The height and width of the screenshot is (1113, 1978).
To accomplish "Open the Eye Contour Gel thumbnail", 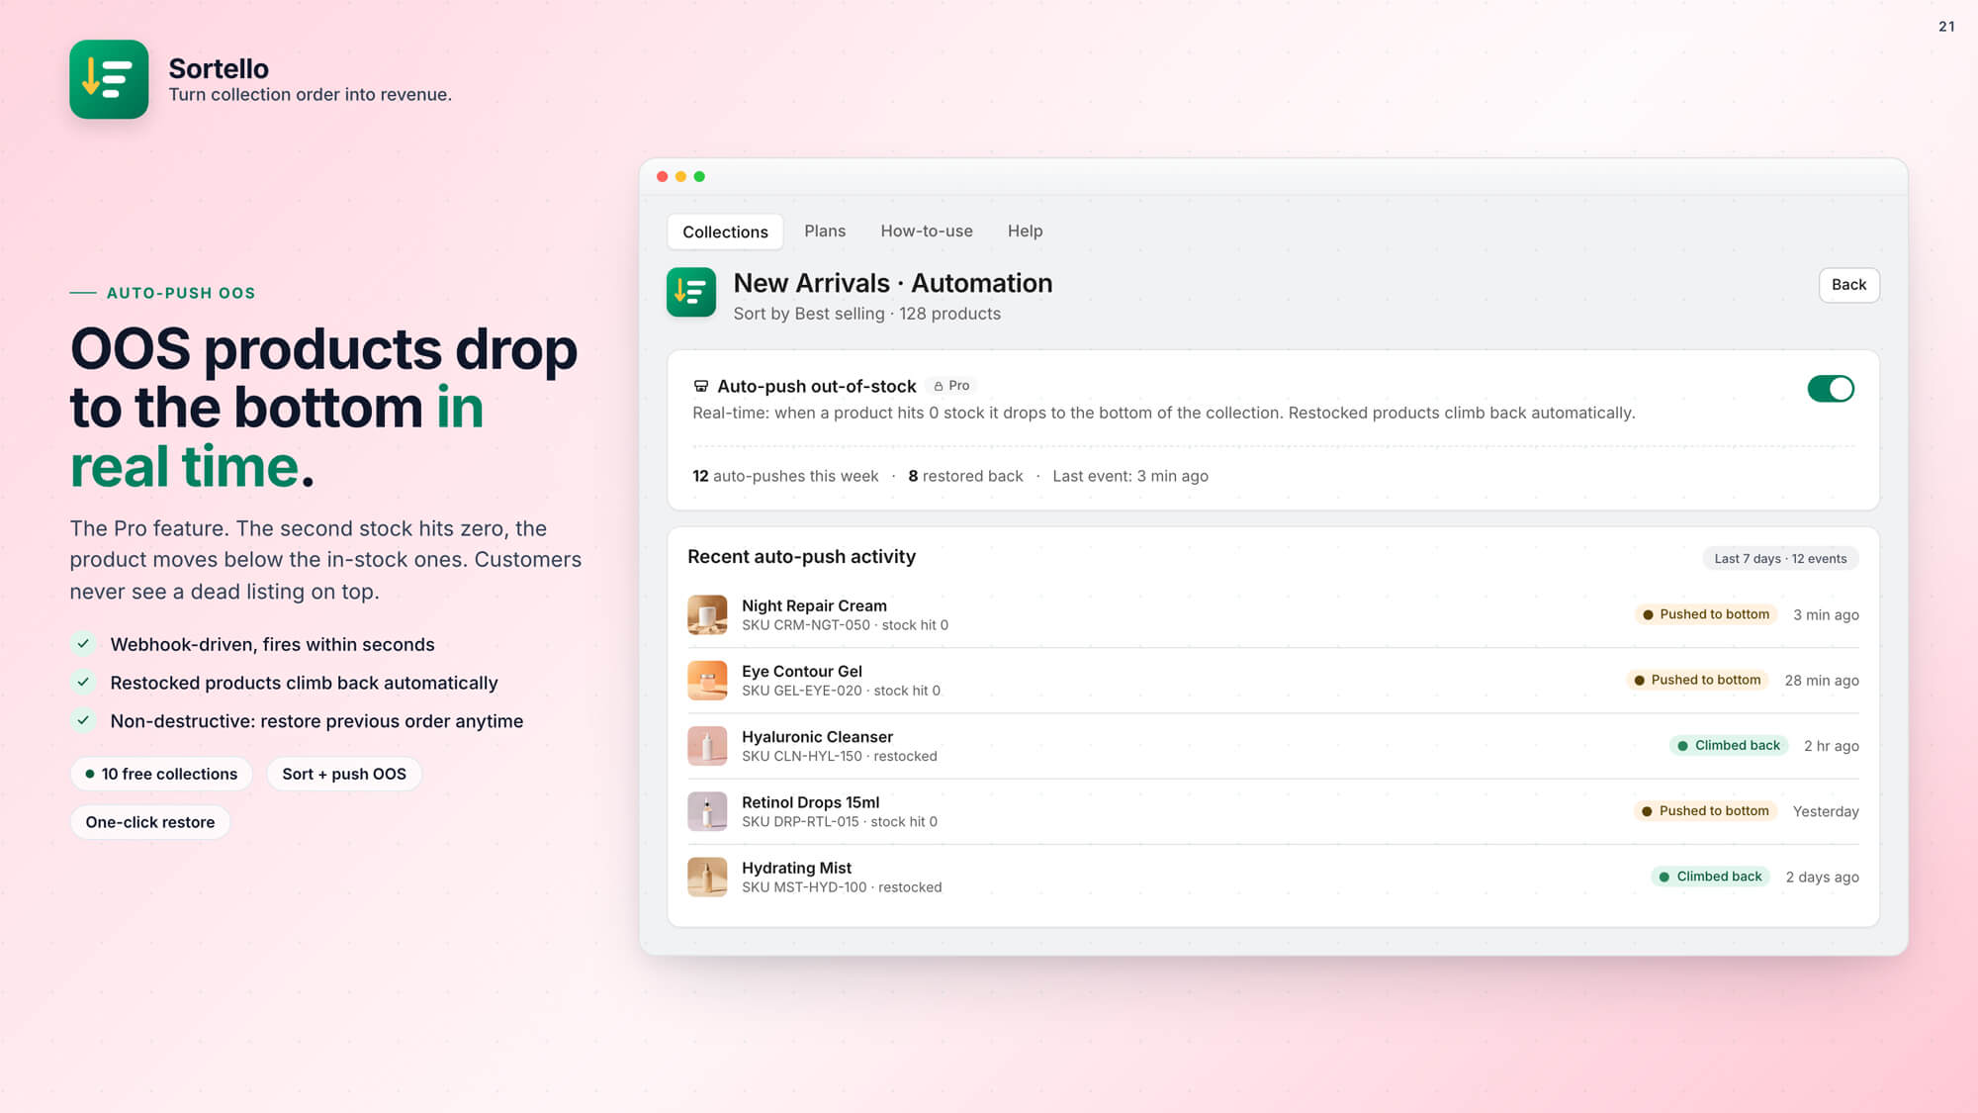I will [x=707, y=680].
